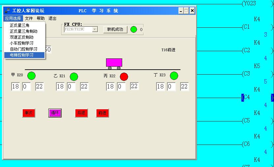Click the red 丙 X22 indicator lamp
274x167 pixels.
[124, 77]
